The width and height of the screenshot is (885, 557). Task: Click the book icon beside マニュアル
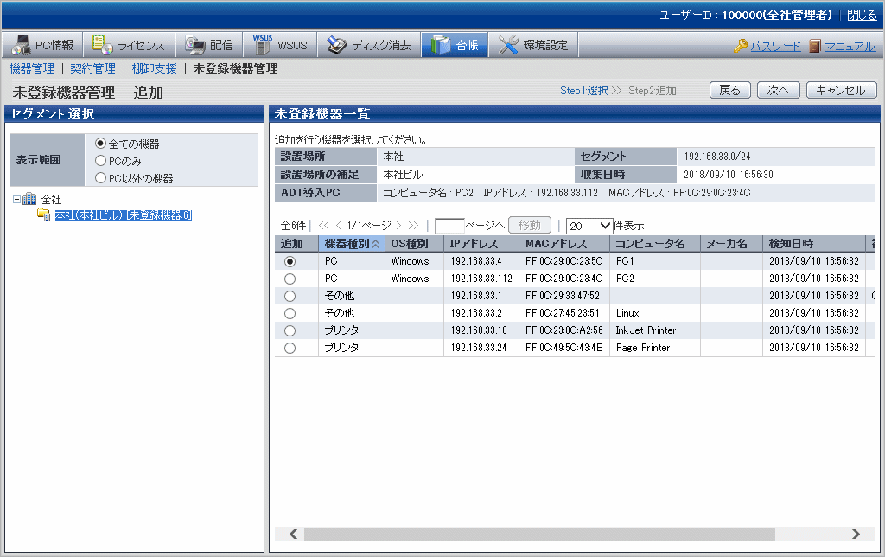coord(815,46)
